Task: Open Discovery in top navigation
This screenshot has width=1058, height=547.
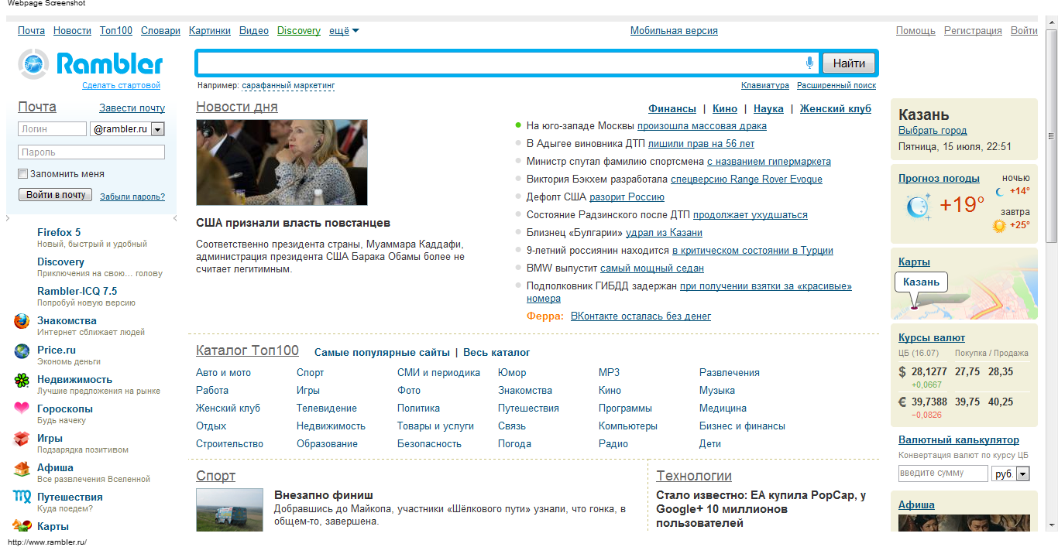Action: 299,31
